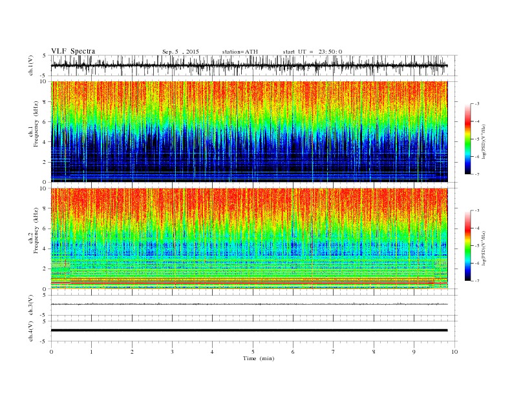Click the 'ch.4(V)' axis label
The image size is (512, 395).
click(x=31, y=331)
